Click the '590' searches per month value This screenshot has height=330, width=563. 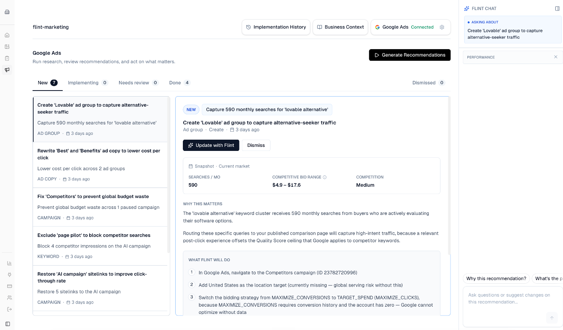point(193,185)
